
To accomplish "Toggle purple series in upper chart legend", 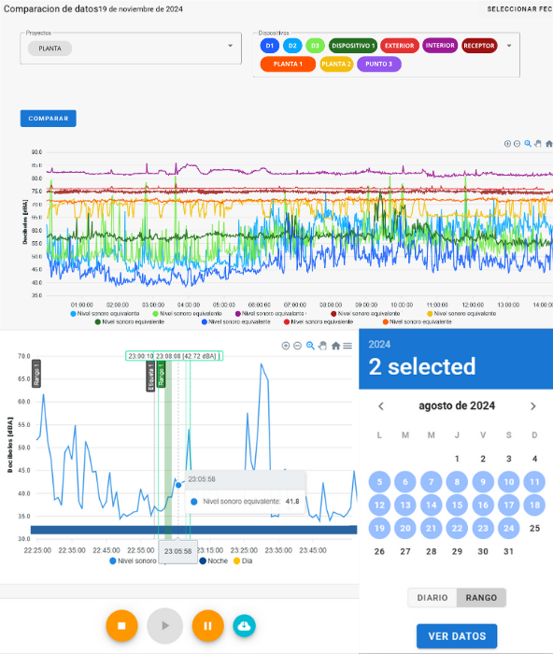I will [271, 314].
